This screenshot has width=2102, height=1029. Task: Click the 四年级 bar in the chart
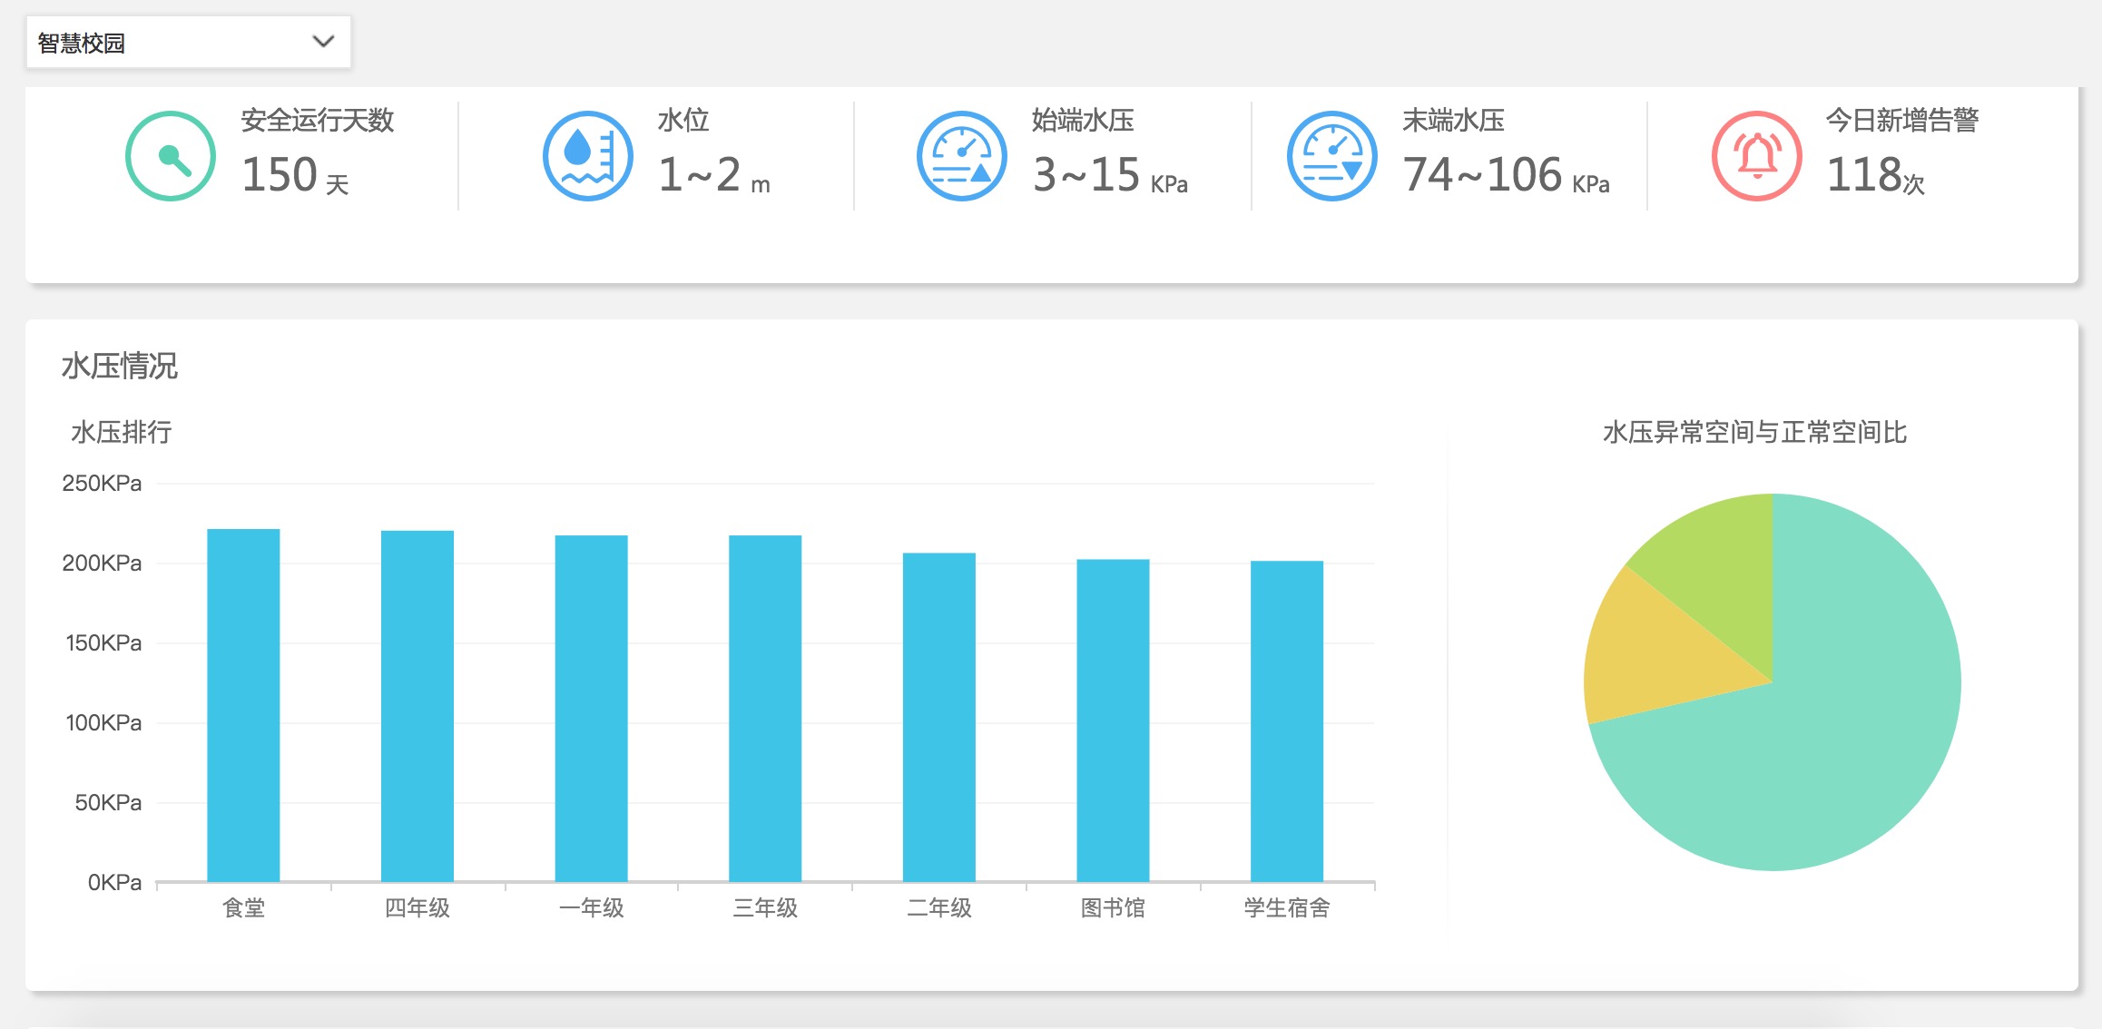[417, 706]
